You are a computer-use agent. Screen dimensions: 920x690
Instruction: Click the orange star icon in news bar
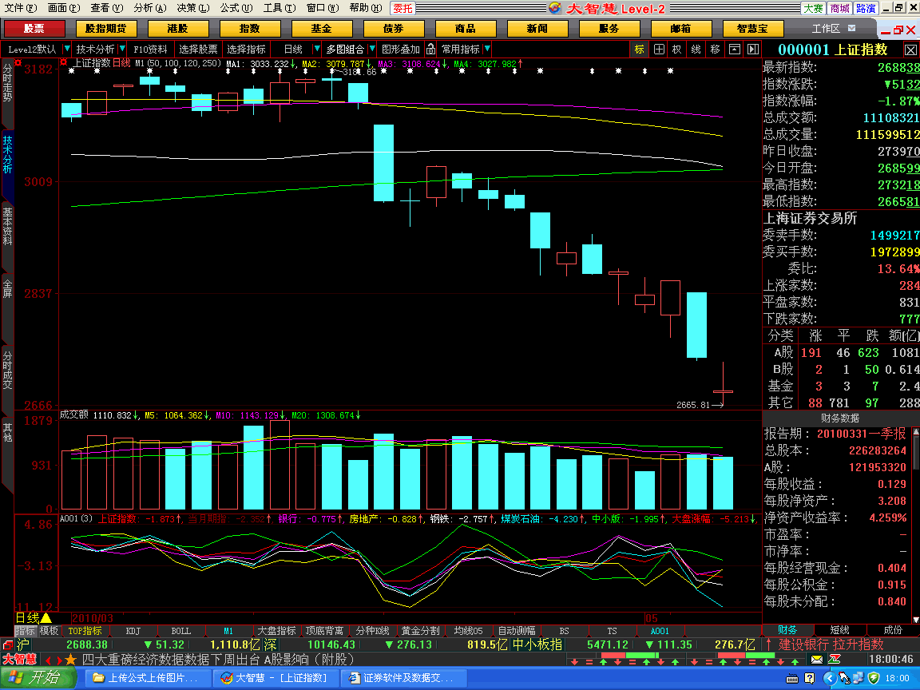[x=70, y=660]
